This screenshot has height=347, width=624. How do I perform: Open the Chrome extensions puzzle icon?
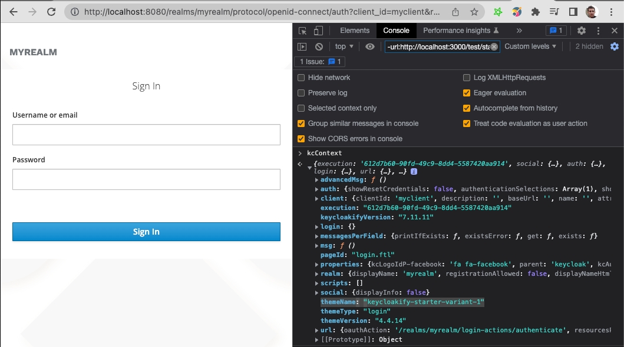(x=535, y=12)
